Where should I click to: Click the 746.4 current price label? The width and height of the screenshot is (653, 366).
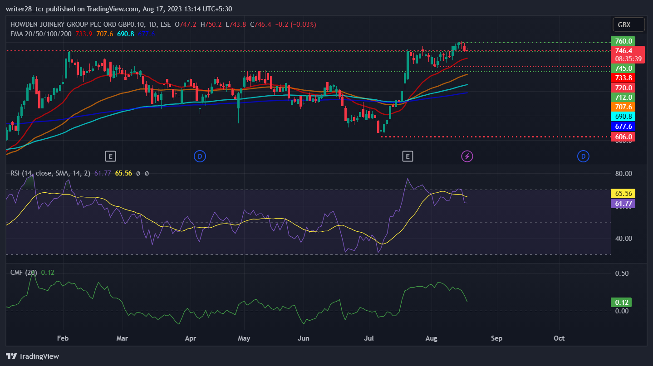[623, 51]
